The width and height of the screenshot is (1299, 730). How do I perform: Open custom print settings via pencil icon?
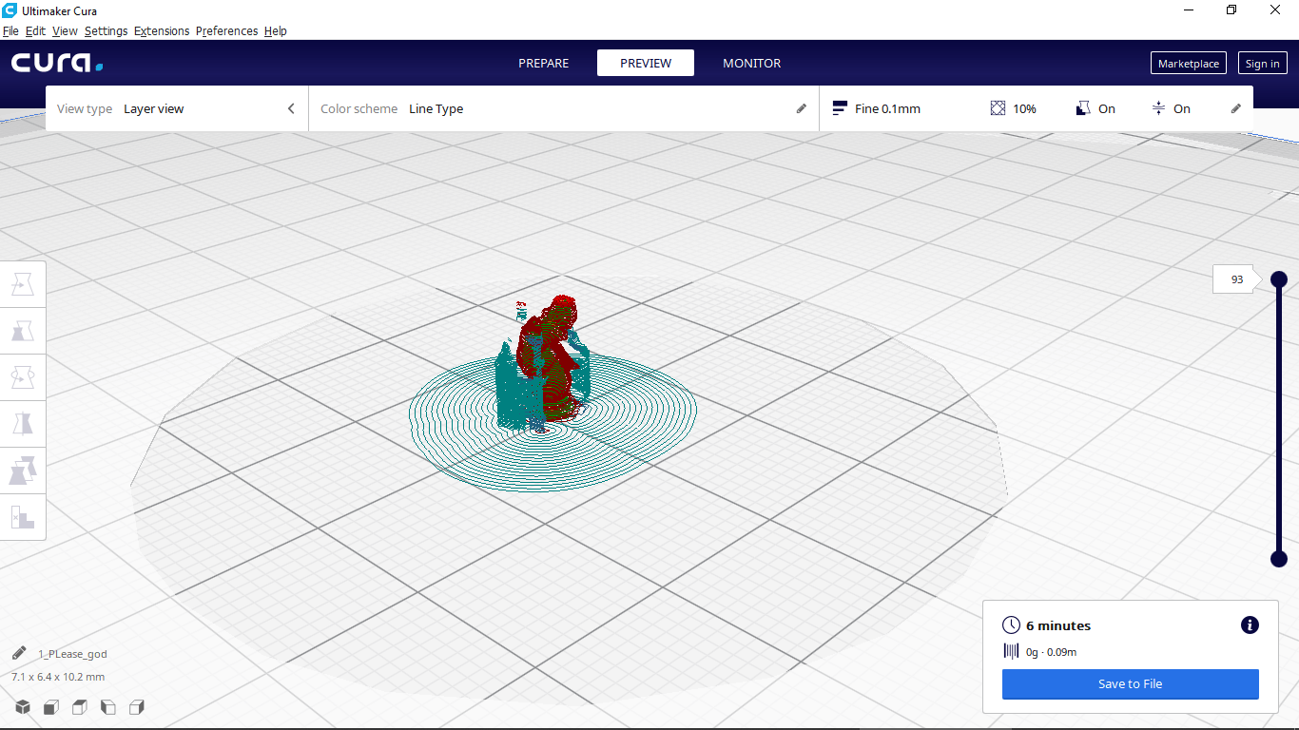1235,108
